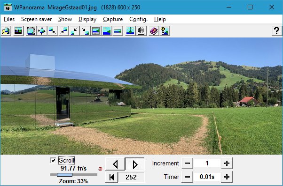Uncheck the Scroll checkbox
This screenshot has height=186, width=283.
tap(53, 160)
